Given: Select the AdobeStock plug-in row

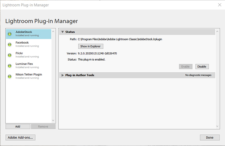Looking at the screenshot, I should [29, 34].
